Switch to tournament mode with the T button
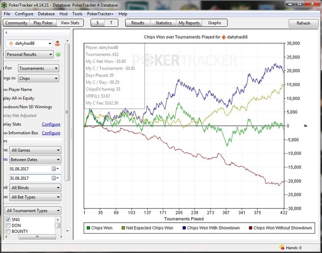 pos(111,23)
